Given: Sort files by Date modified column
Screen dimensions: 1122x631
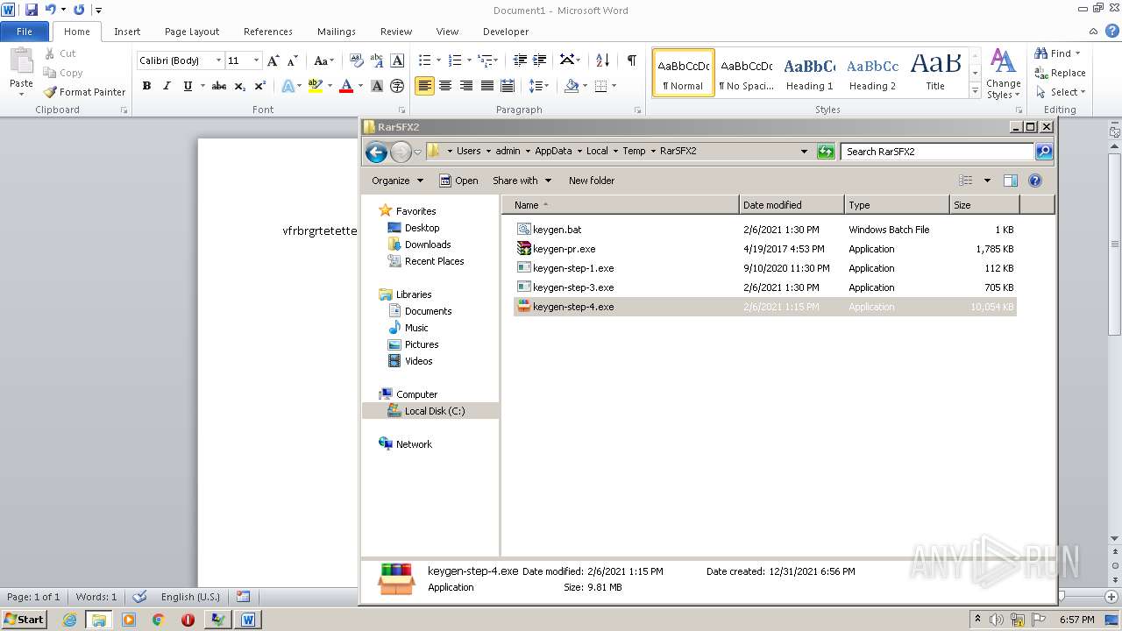Looking at the screenshot, I should [x=792, y=205].
